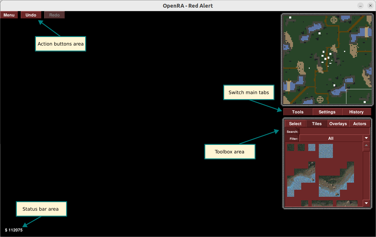
Task: Select the left stepped shoreline tile template
Action: pos(301,179)
